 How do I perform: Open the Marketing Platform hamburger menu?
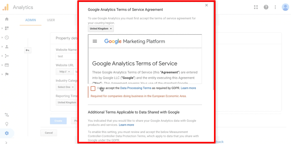(95, 41)
